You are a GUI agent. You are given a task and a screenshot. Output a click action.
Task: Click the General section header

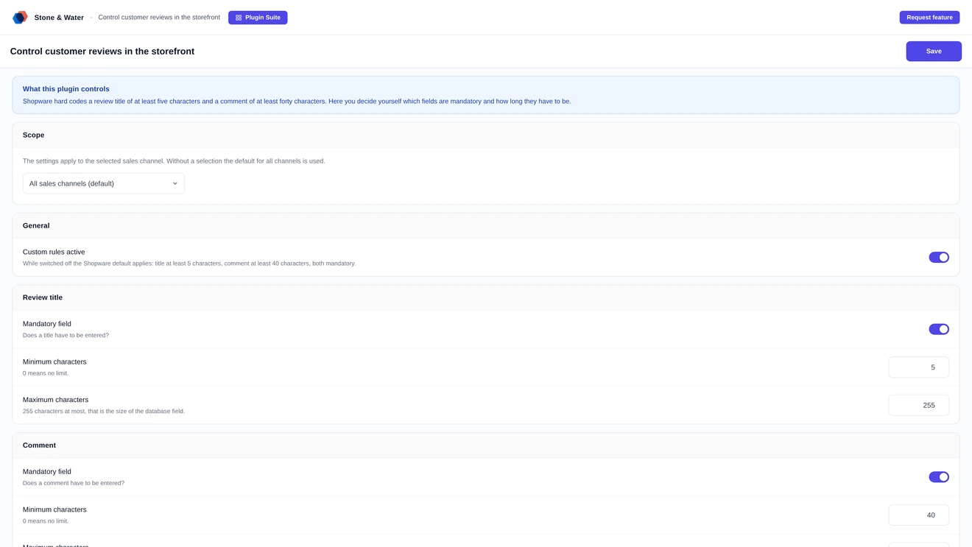(486, 226)
